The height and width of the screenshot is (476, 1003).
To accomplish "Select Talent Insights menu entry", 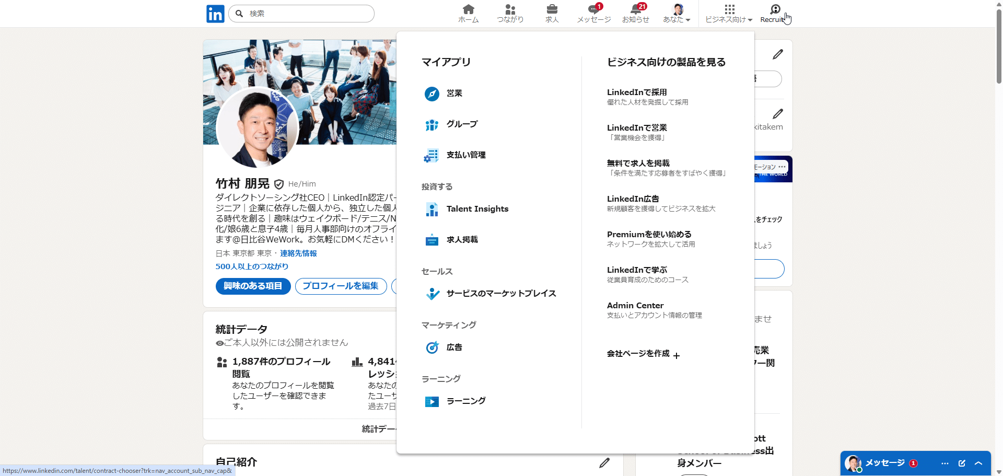I will 477,209.
